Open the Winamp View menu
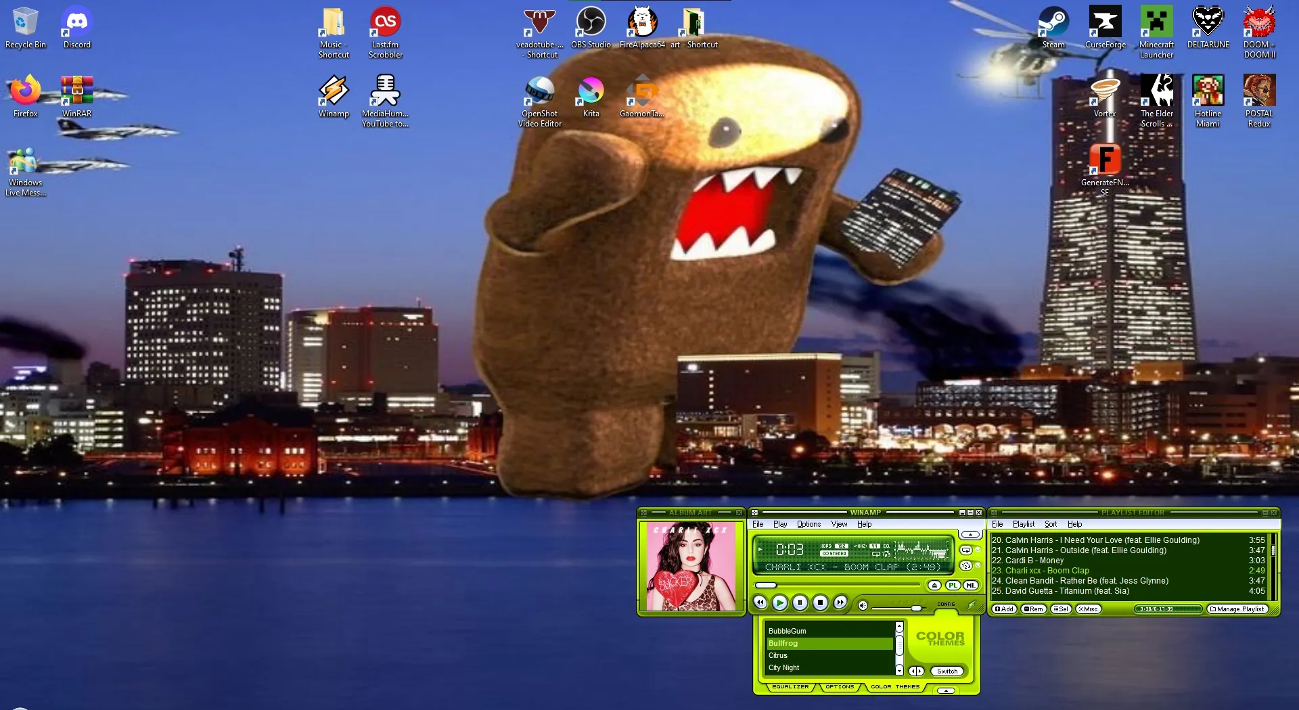1299x710 pixels. coord(839,524)
